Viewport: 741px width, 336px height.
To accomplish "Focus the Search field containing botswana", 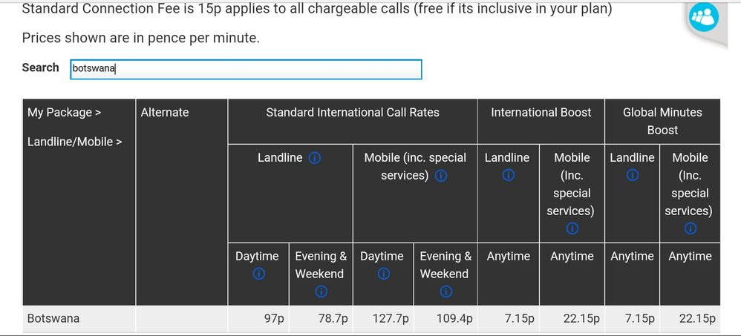I will pyautogui.click(x=246, y=69).
